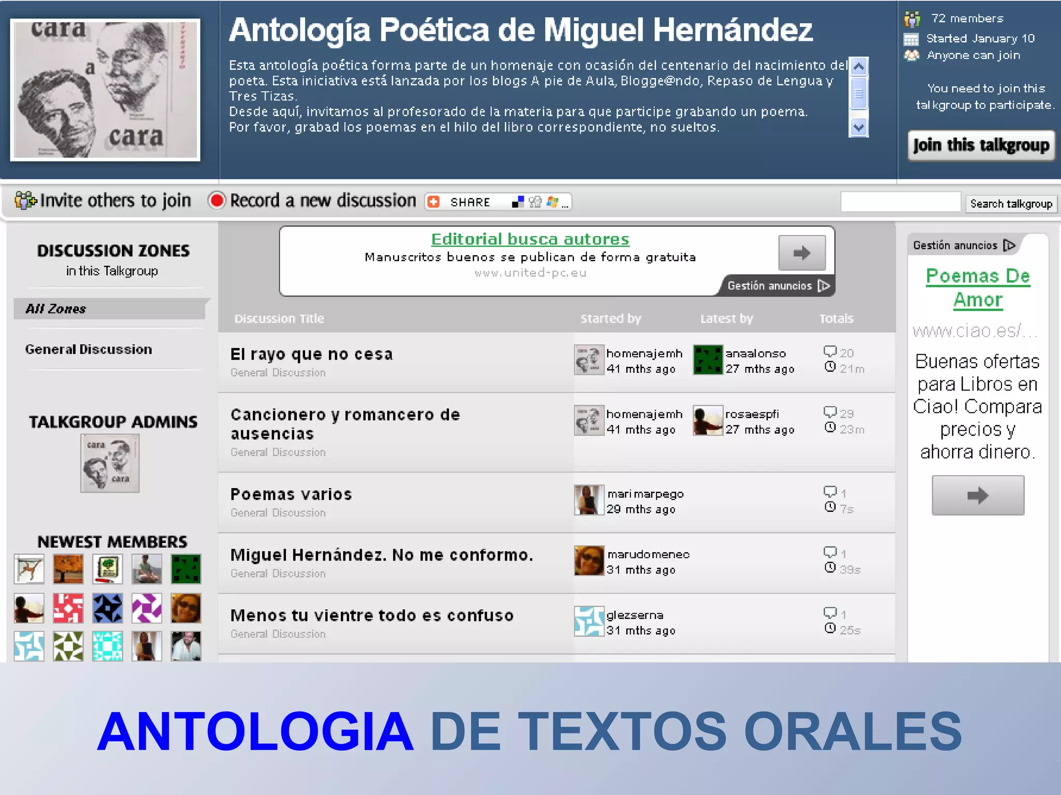Click the group icon beside Anyone can join

tap(912, 55)
